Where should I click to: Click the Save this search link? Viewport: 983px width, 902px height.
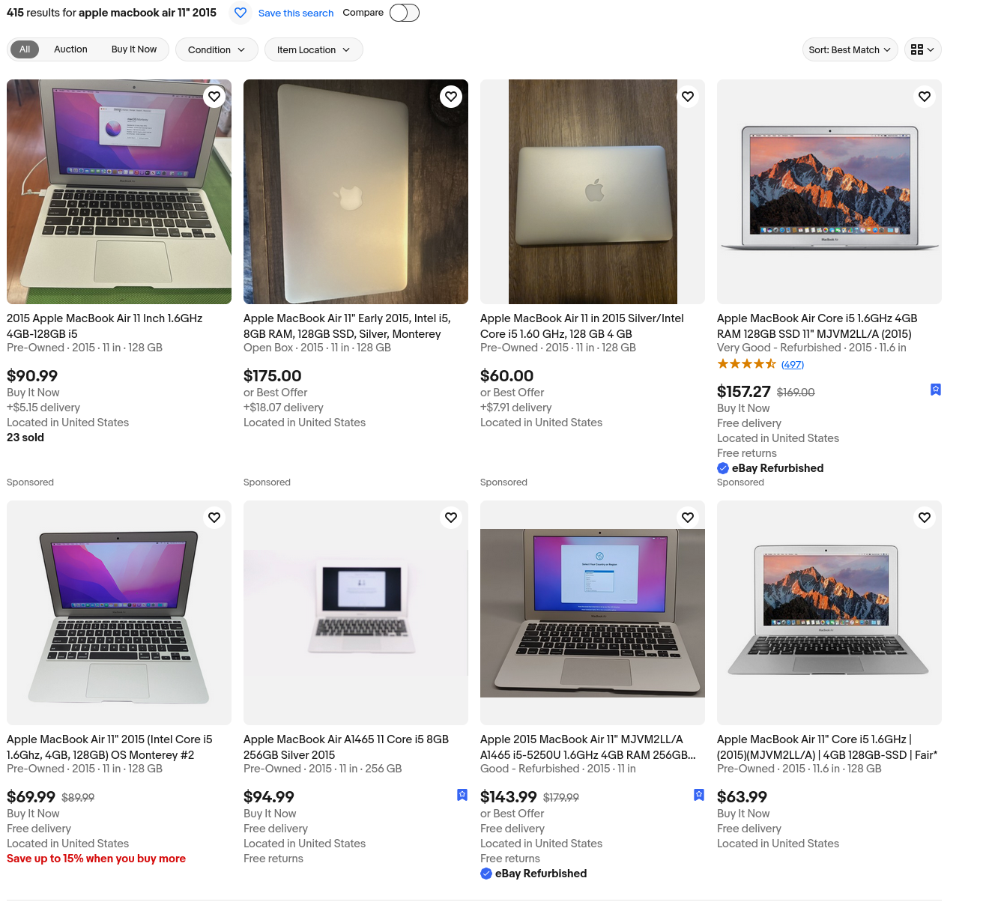[296, 13]
